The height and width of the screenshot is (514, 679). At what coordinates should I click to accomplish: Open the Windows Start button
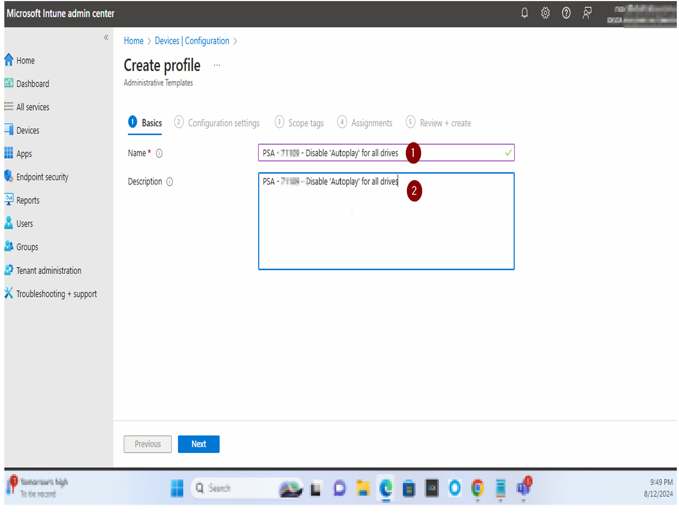coord(177,488)
